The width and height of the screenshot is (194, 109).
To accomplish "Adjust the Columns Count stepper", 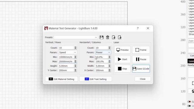I will tap(109, 48).
